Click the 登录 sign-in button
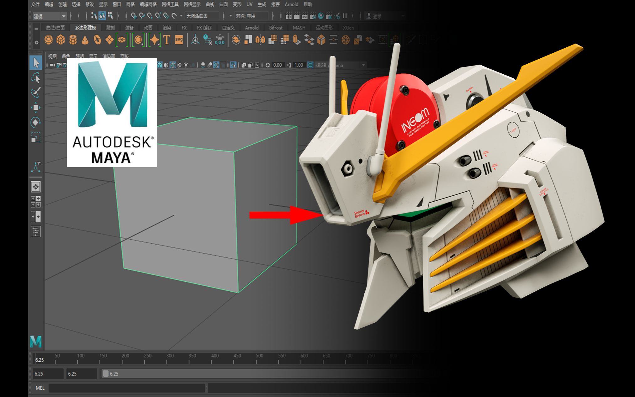The height and width of the screenshot is (397, 635). (x=374, y=16)
